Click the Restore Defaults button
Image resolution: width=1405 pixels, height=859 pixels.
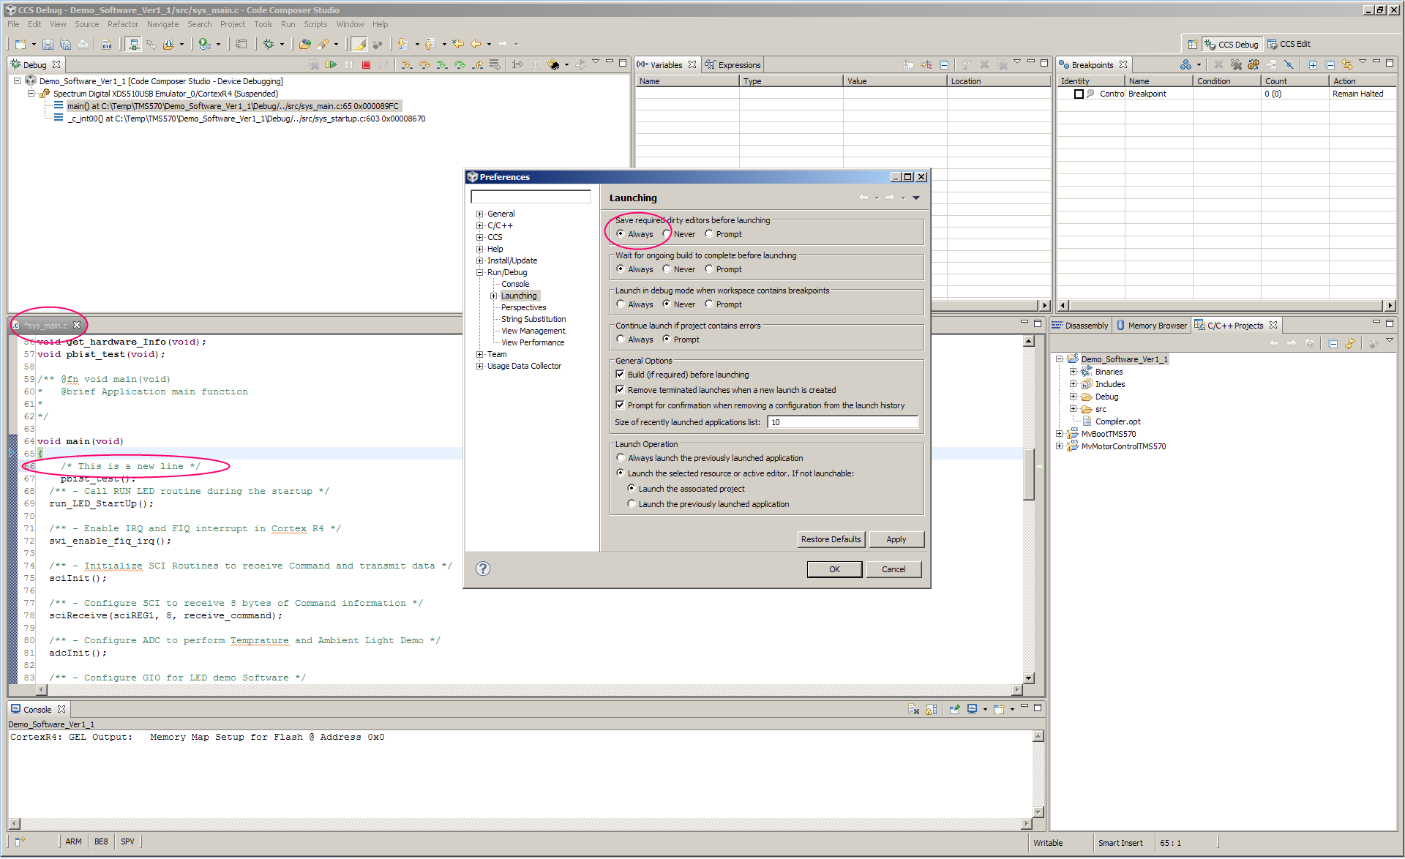(831, 539)
